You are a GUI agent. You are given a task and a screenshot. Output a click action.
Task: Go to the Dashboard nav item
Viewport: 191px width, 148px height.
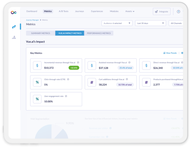click(x=32, y=11)
